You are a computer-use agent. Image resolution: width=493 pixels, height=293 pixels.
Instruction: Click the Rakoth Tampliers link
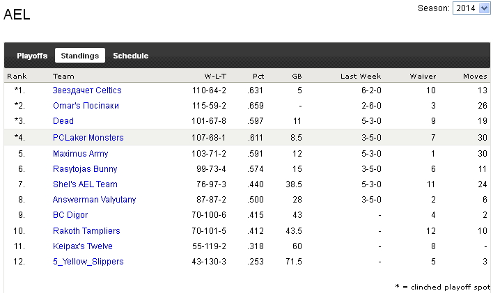[x=86, y=231]
